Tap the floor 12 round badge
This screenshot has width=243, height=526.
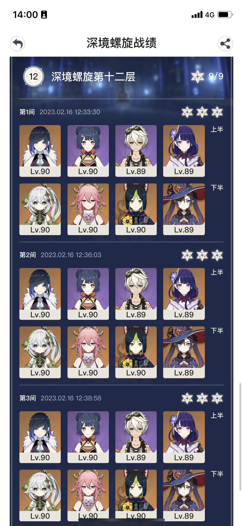tap(33, 77)
